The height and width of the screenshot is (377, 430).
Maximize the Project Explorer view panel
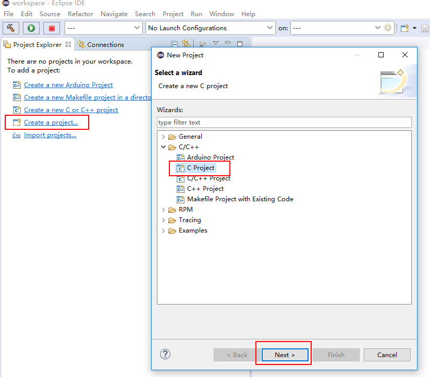tap(240, 43)
